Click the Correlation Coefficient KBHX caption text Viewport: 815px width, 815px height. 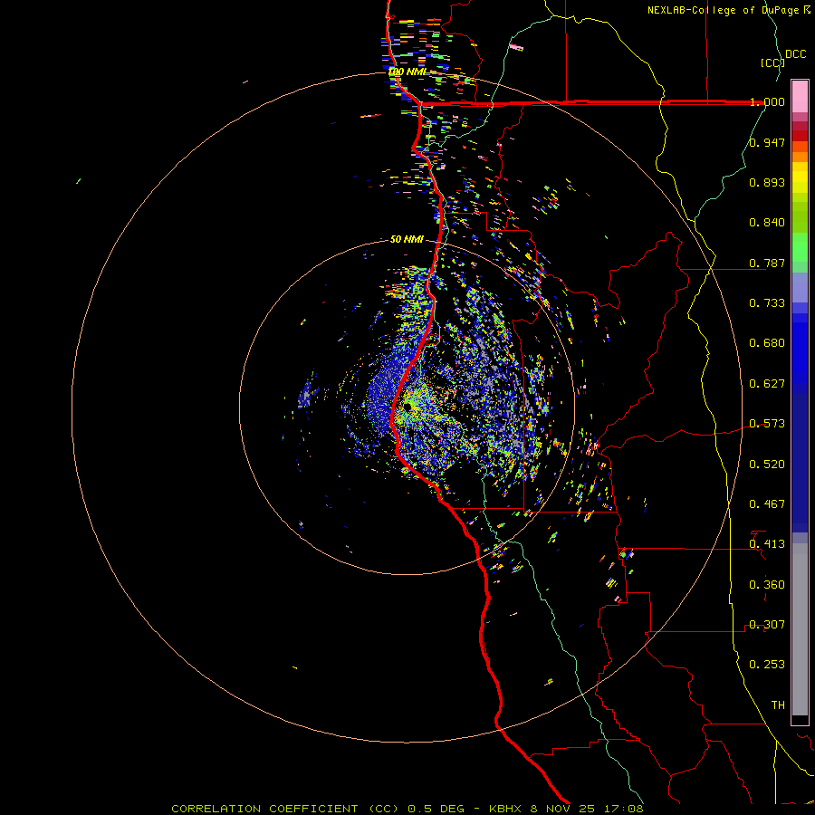point(407,809)
